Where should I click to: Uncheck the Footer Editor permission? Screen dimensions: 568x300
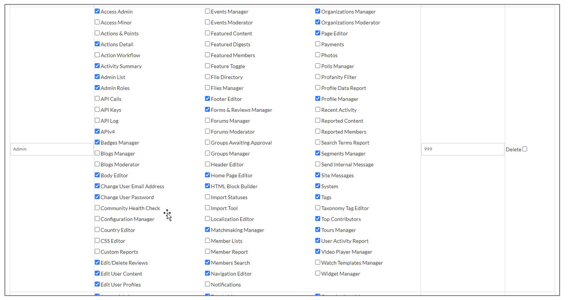[207, 99]
